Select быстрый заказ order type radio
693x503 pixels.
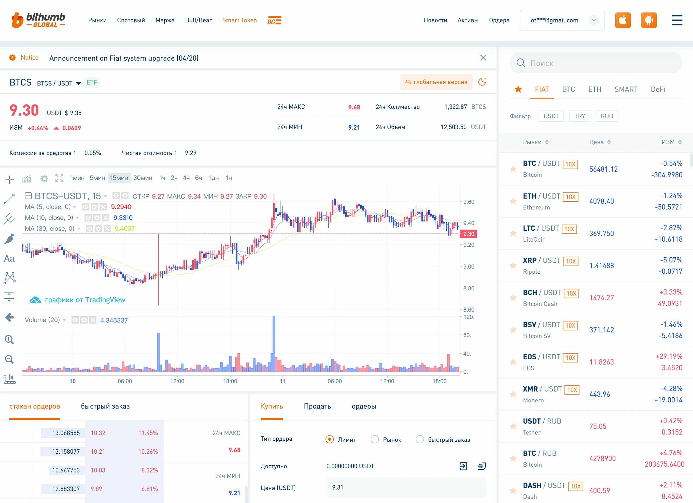point(420,440)
